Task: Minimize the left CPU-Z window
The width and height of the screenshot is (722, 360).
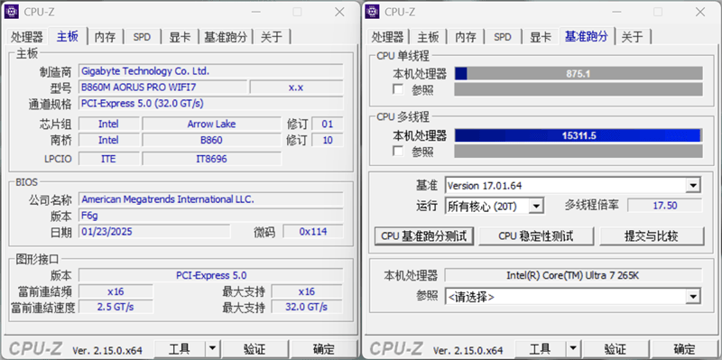Action: coord(256,12)
